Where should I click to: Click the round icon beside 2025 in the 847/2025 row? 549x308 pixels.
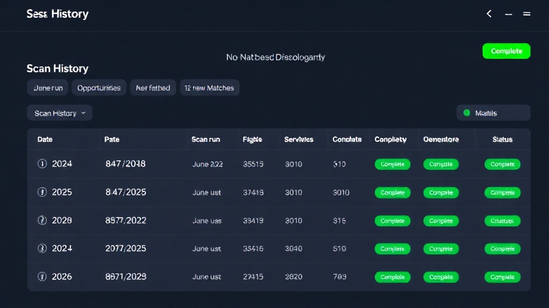pyautogui.click(x=42, y=192)
